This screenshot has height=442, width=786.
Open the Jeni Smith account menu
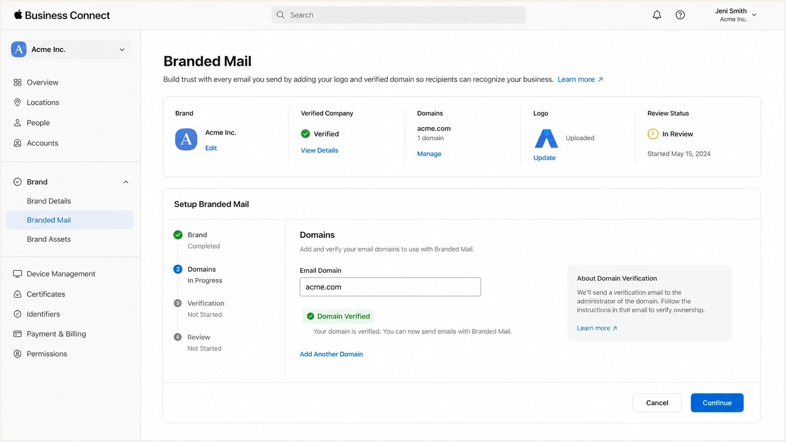point(735,15)
